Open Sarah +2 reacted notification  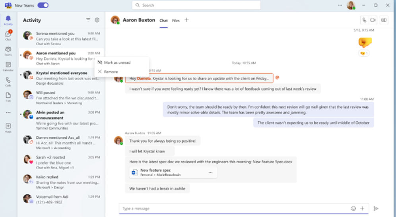tap(61, 162)
